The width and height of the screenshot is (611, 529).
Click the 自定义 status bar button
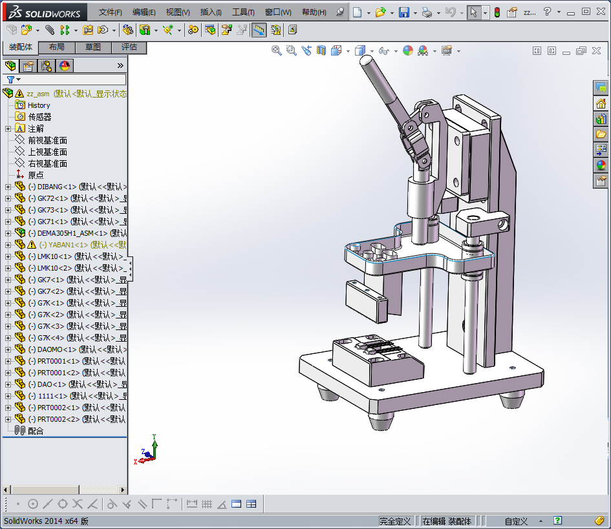(516, 521)
